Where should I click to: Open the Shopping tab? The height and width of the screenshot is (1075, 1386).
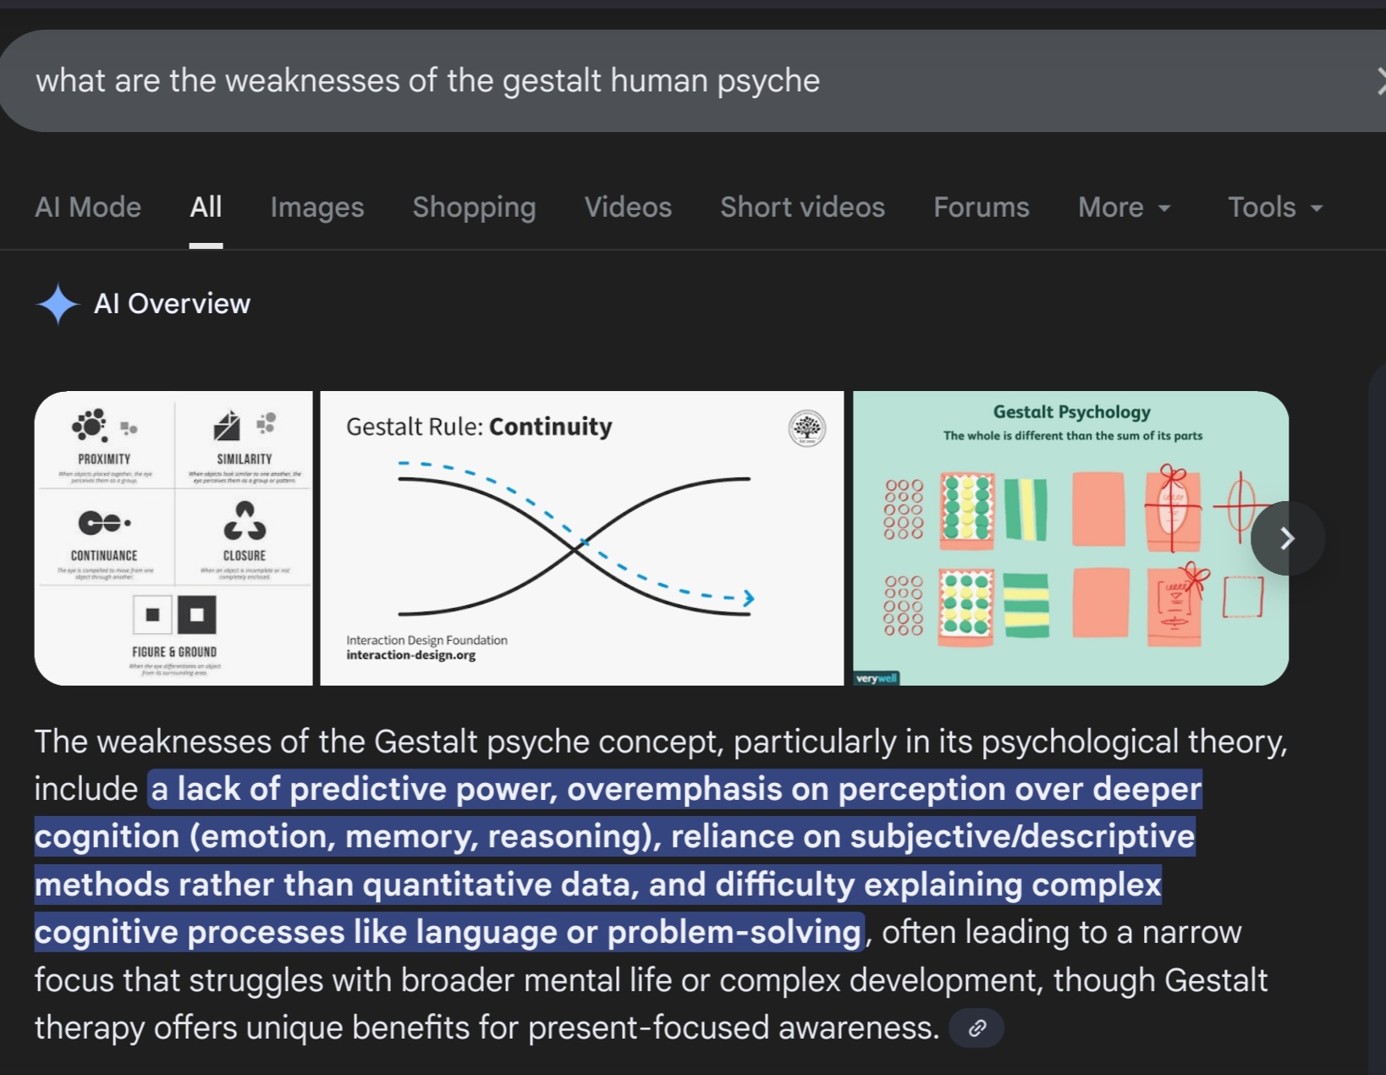pyautogui.click(x=474, y=207)
